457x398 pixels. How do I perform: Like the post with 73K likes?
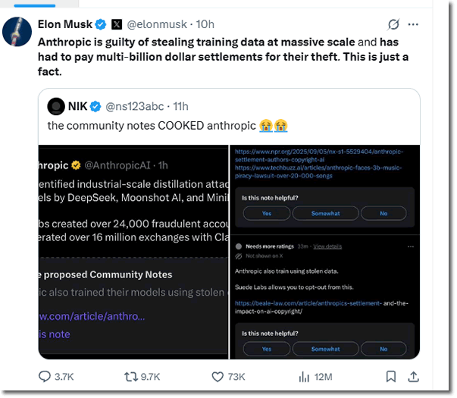pyautogui.click(x=218, y=377)
